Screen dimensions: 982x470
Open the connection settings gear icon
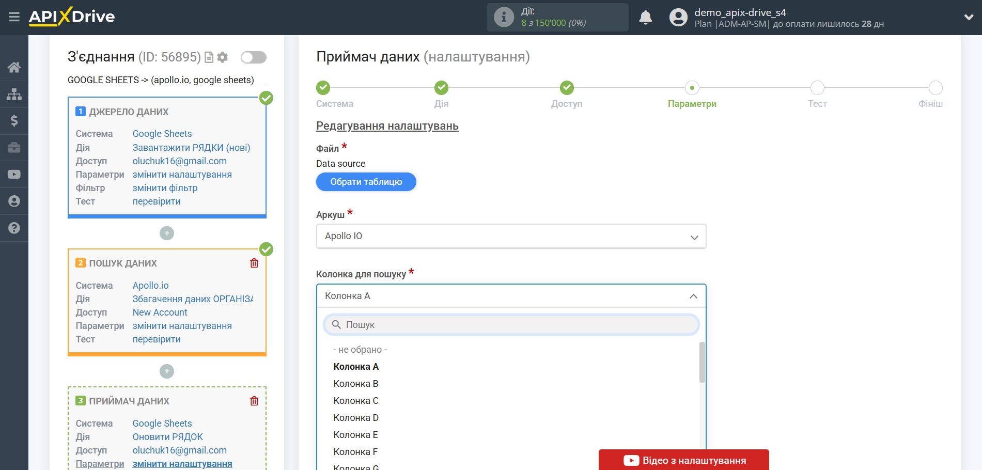pos(223,57)
